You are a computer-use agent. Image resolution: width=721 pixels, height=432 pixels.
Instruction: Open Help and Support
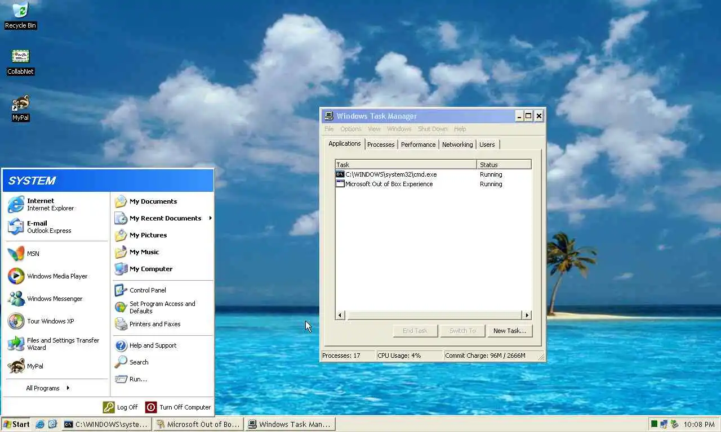tap(163, 345)
